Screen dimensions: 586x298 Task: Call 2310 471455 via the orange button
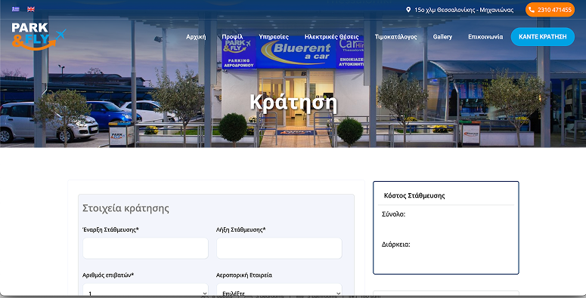(x=550, y=10)
